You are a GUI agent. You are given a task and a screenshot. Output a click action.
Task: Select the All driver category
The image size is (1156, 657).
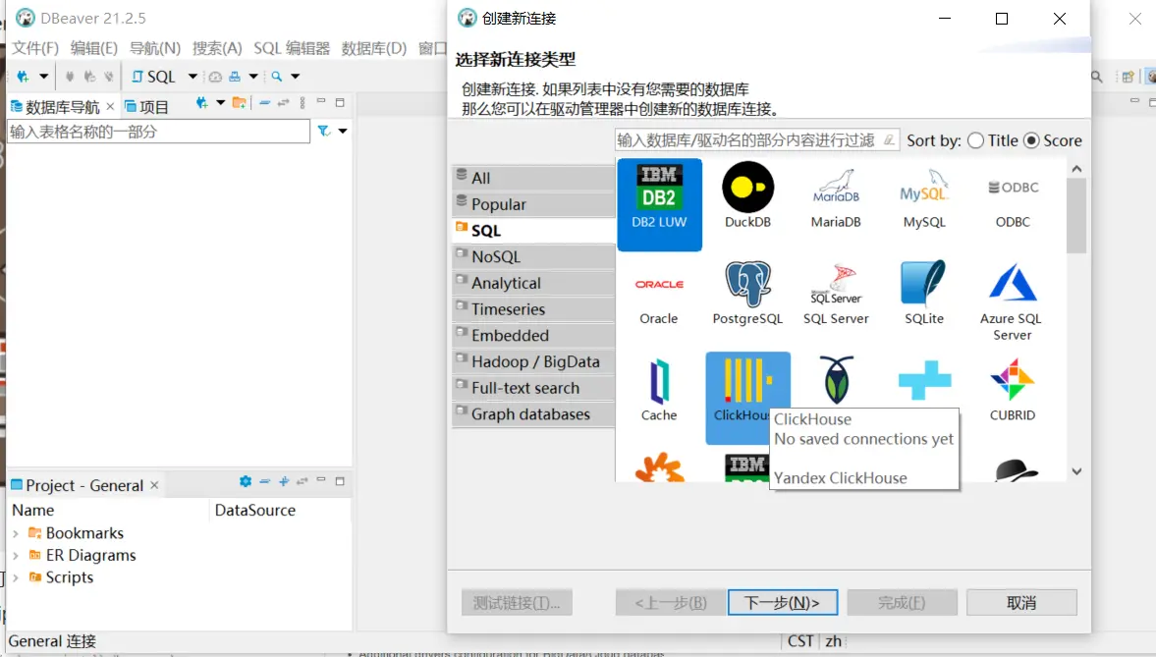pyautogui.click(x=533, y=178)
